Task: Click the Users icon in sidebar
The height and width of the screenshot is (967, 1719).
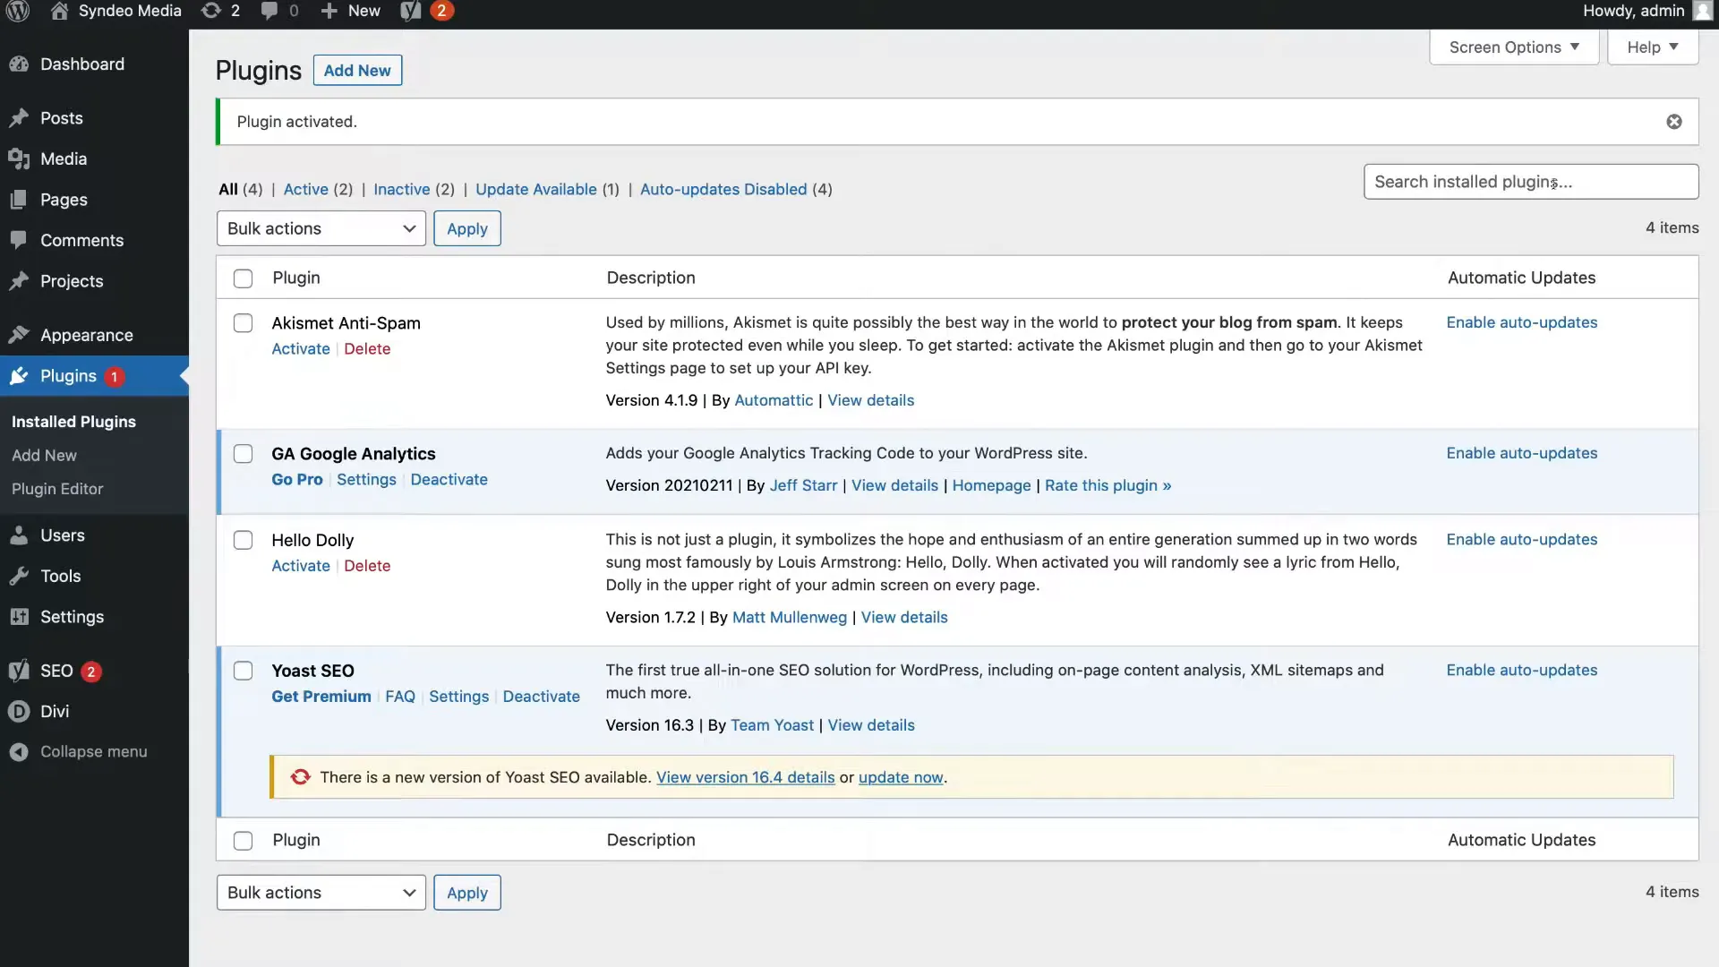Action: [x=19, y=535]
